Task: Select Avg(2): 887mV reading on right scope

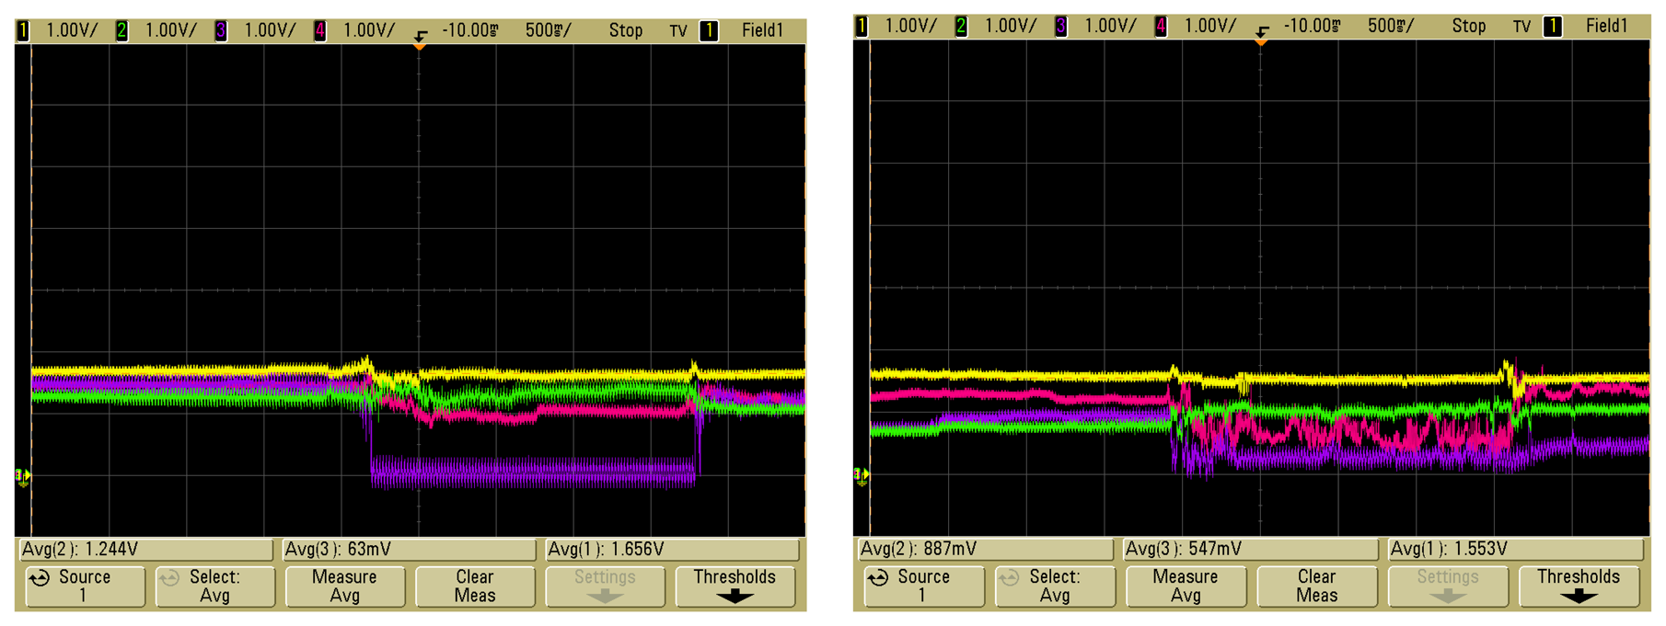Action: [985, 550]
